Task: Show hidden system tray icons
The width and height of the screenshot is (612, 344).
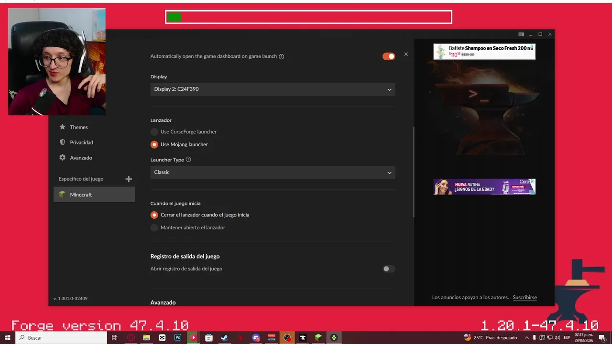Action: 526,338
